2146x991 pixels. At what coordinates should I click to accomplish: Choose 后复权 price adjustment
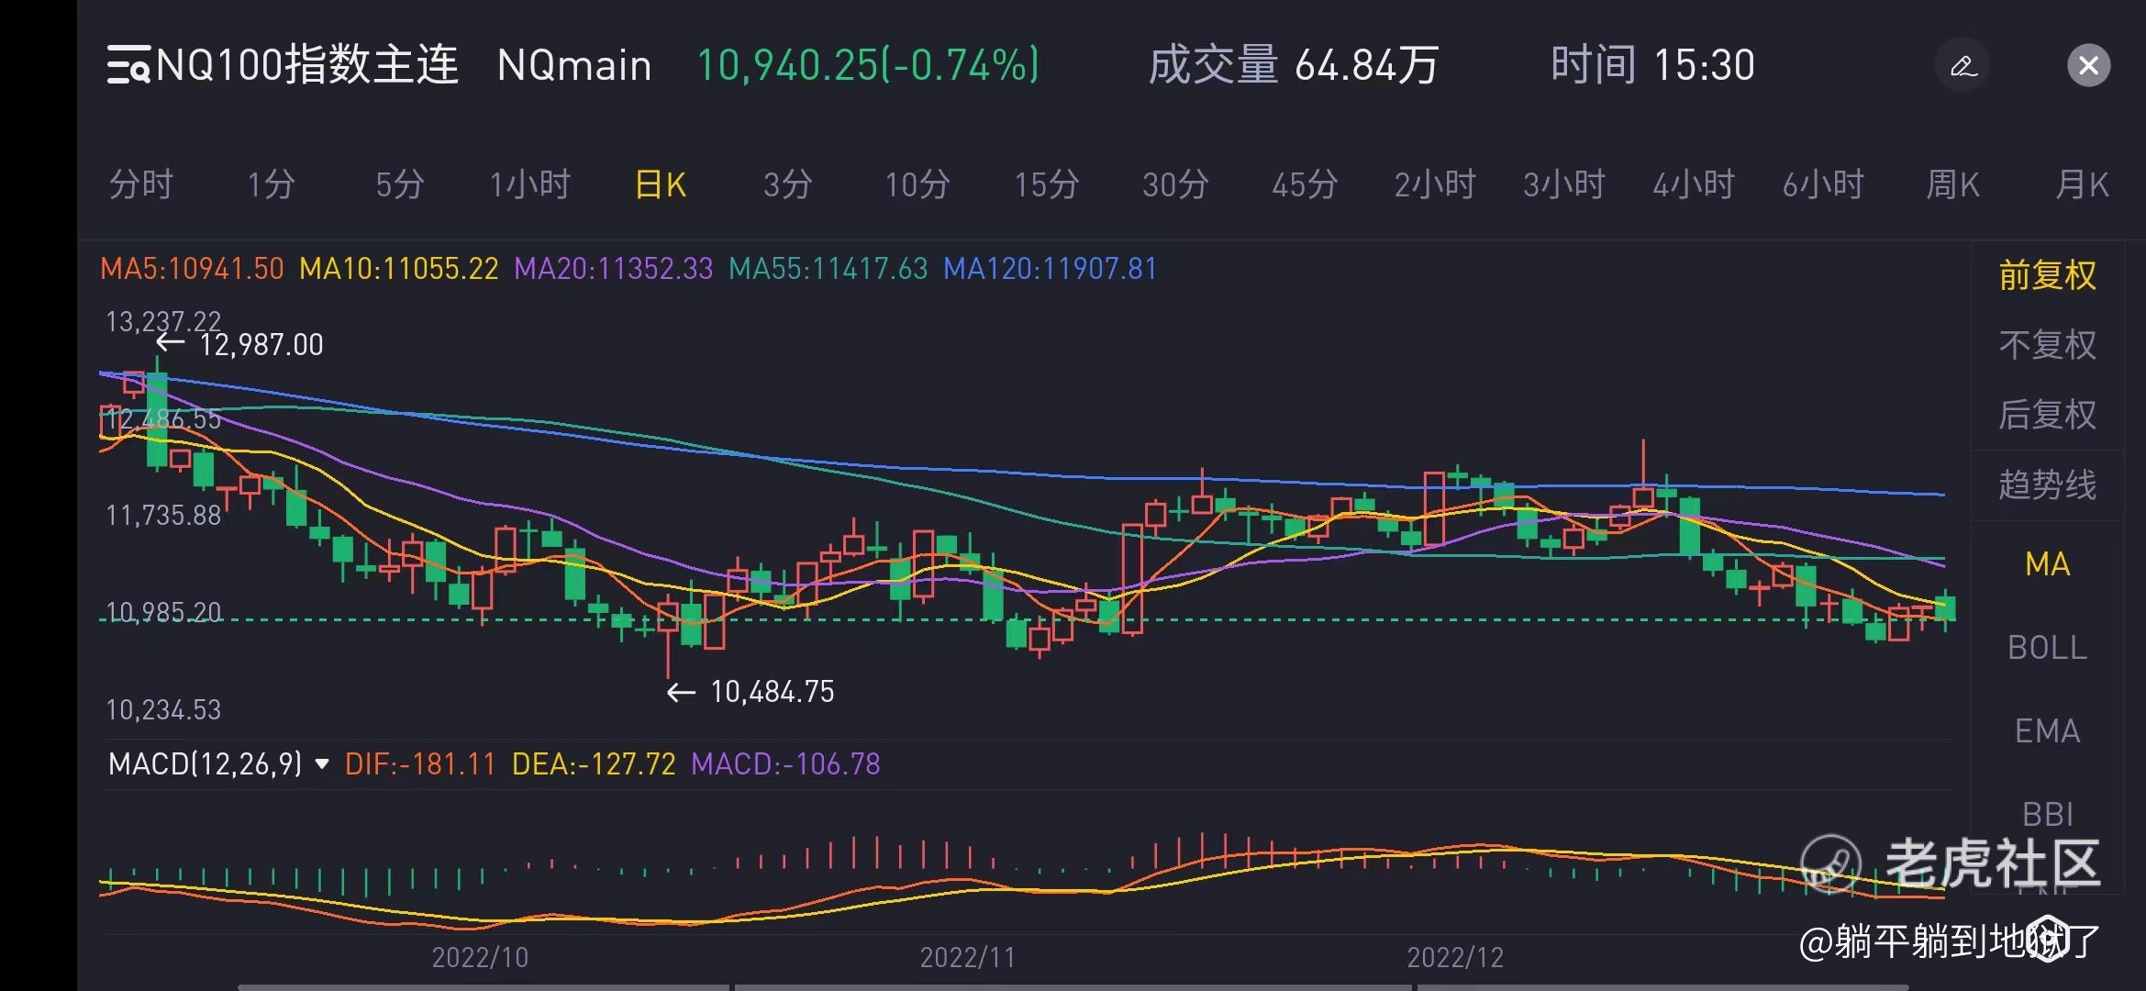(x=2047, y=414)
